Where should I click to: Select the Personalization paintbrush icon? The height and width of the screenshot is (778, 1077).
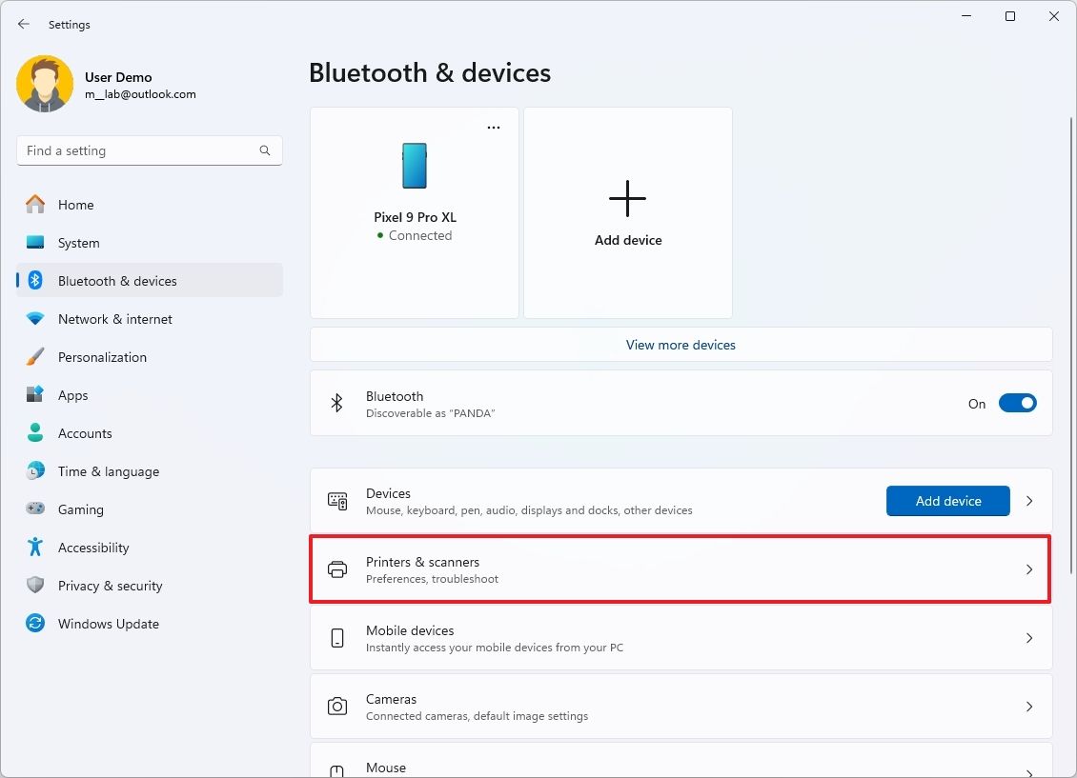tap(37, 356)
